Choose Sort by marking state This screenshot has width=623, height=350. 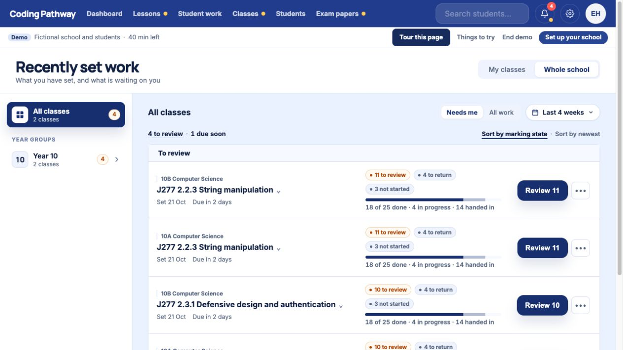point(514,134)
